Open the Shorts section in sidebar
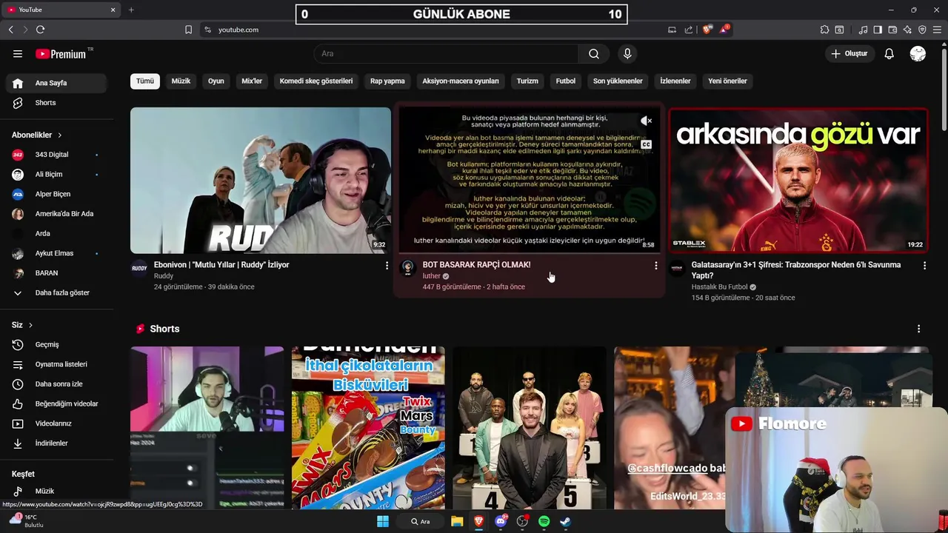The image size is (948, 533). pyautogui.click(x=56, y=103)
